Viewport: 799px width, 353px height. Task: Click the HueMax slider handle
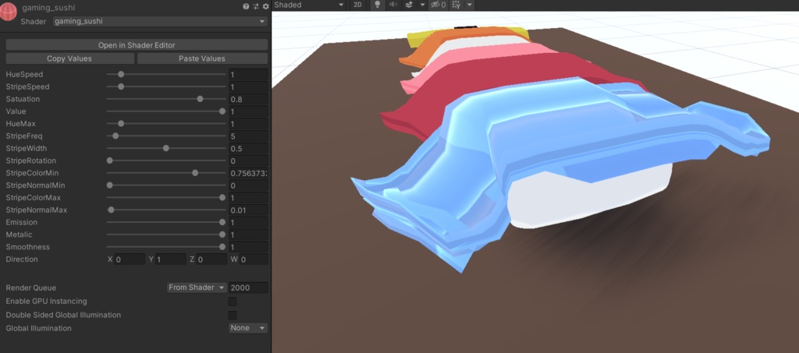[121, 124]
